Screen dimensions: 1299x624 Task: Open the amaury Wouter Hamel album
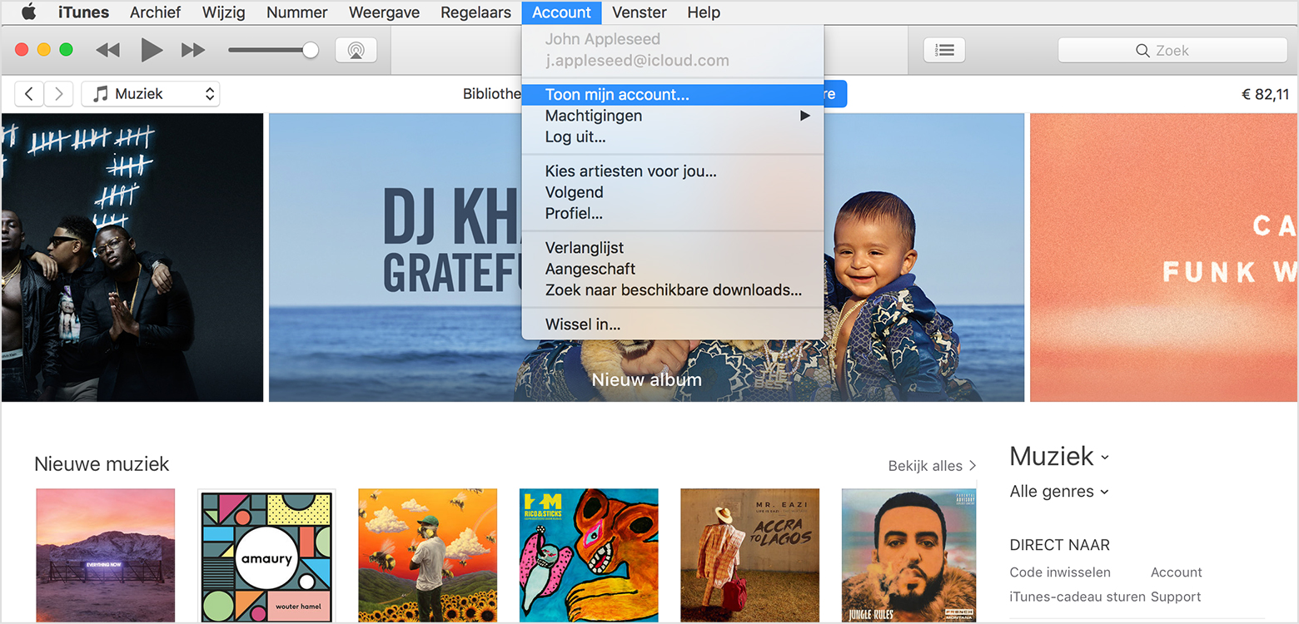[267, 556]
